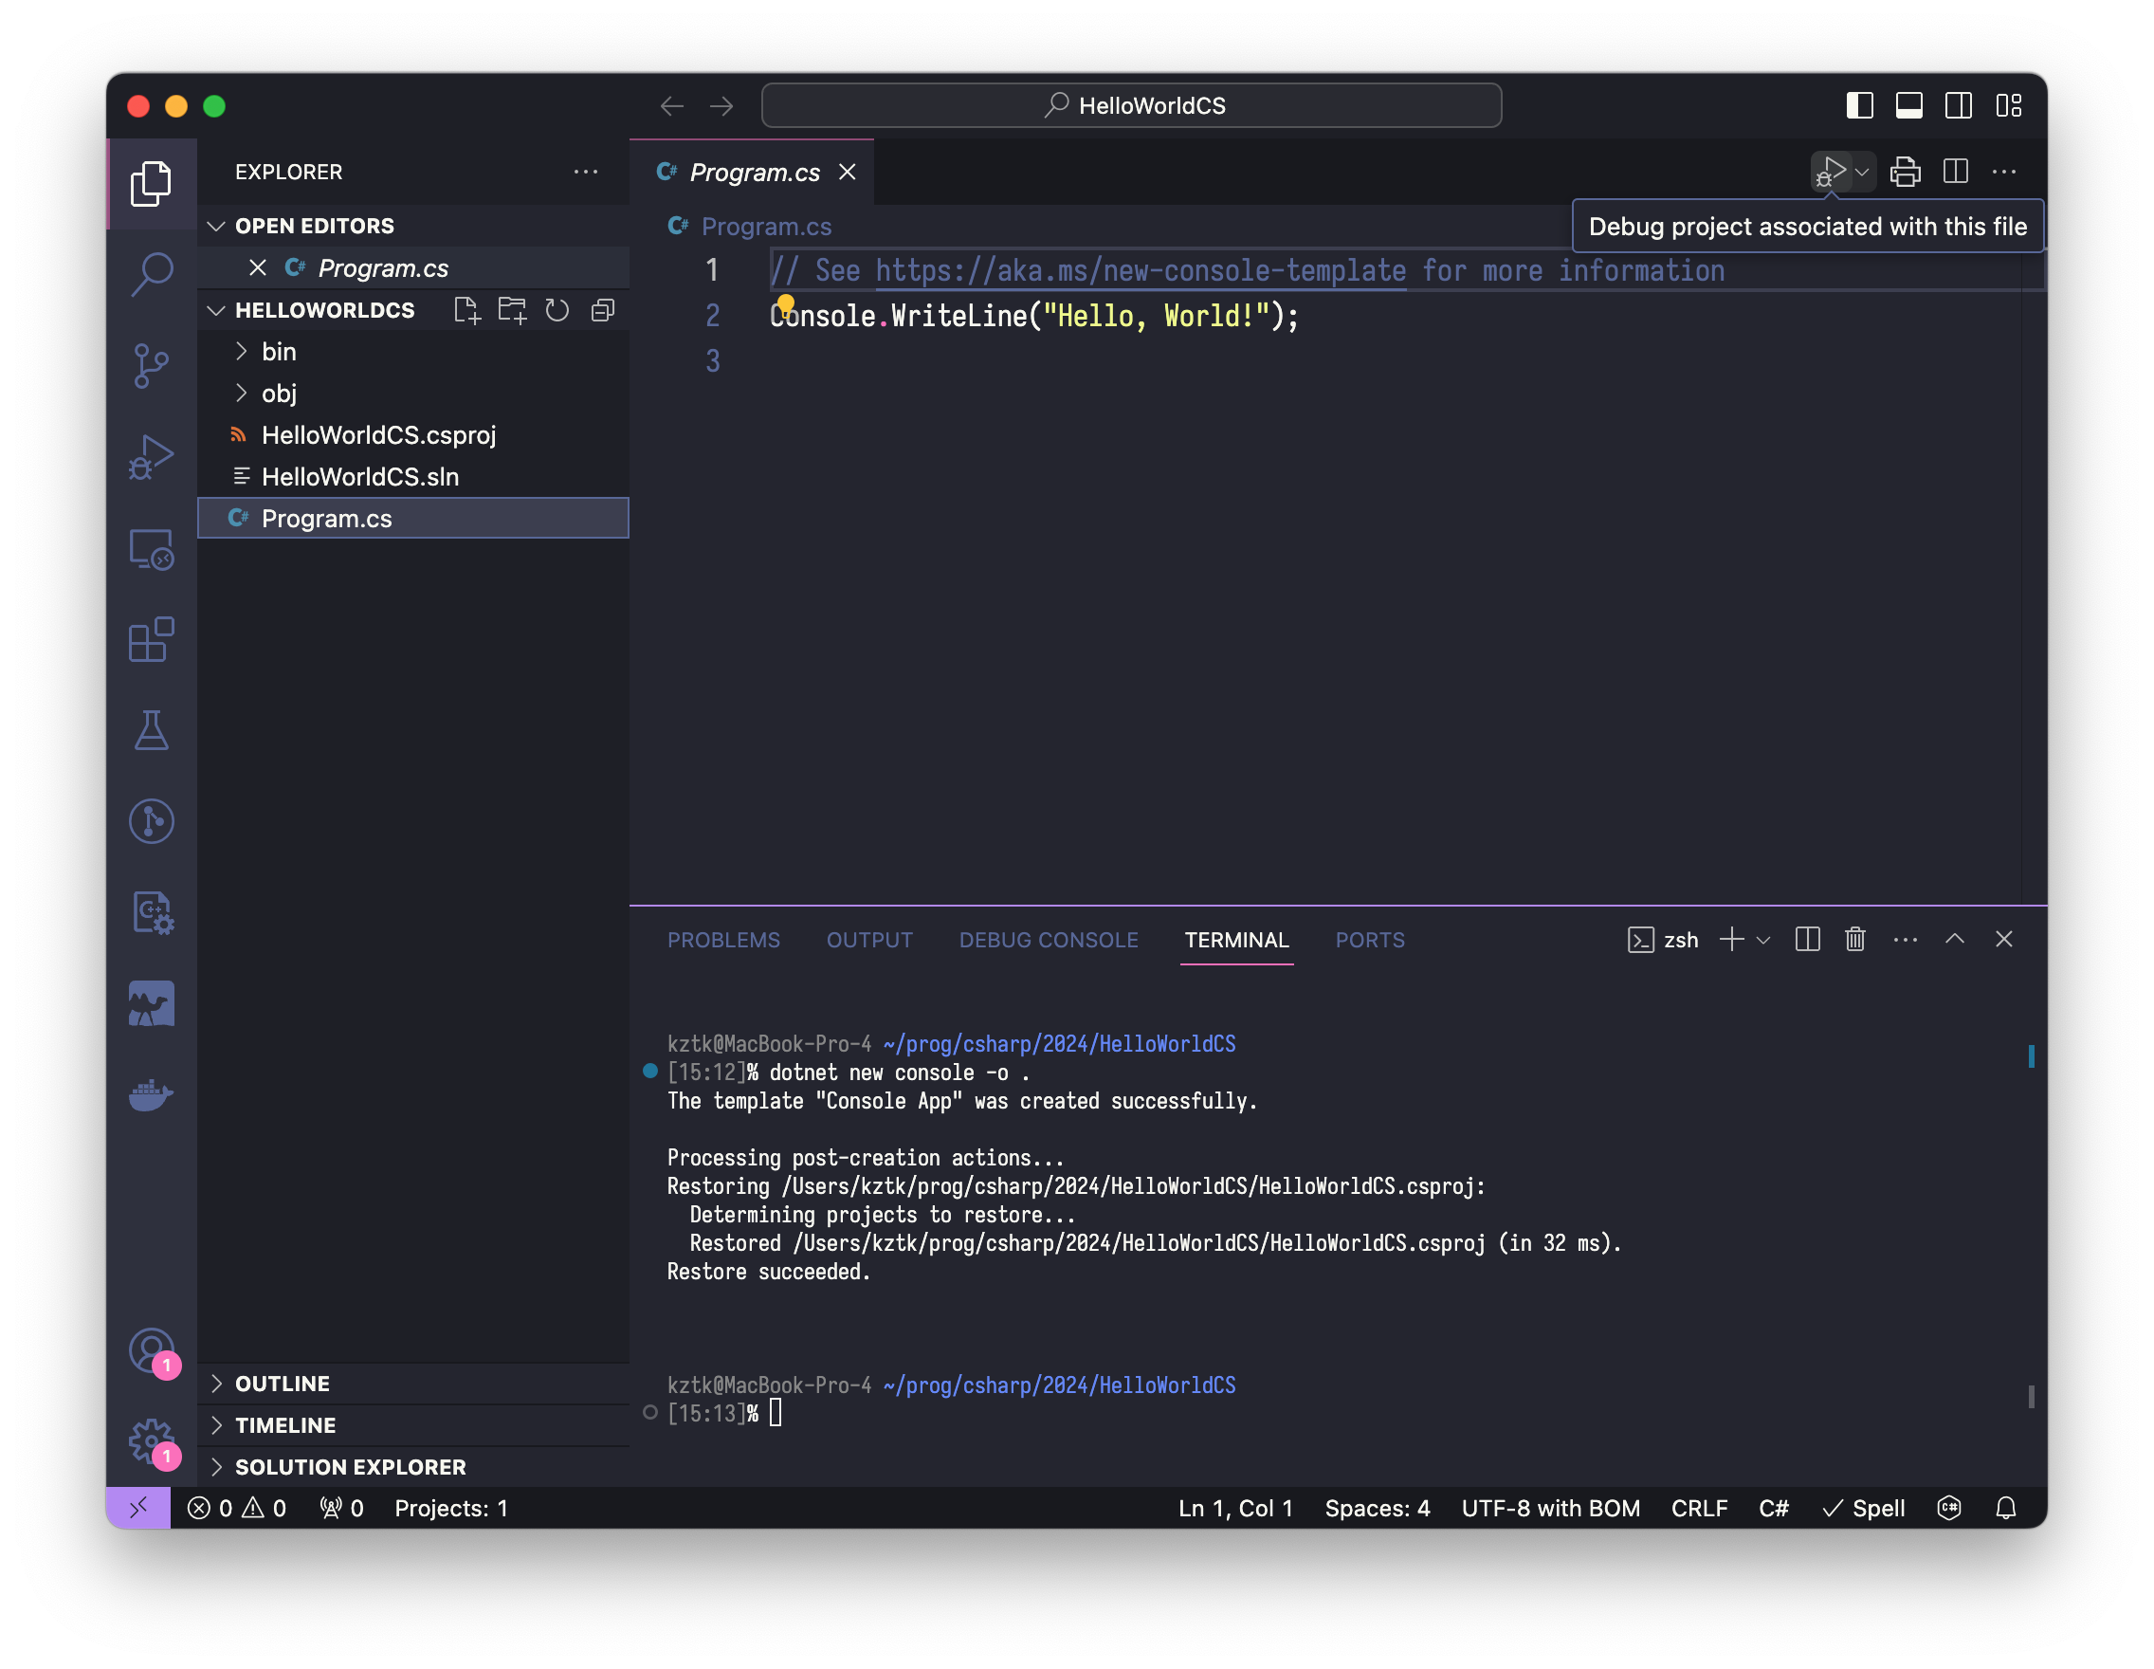Maximize the panel with the up chevron
The image size is (2154, 1669).
click(x=1955, y=939)
